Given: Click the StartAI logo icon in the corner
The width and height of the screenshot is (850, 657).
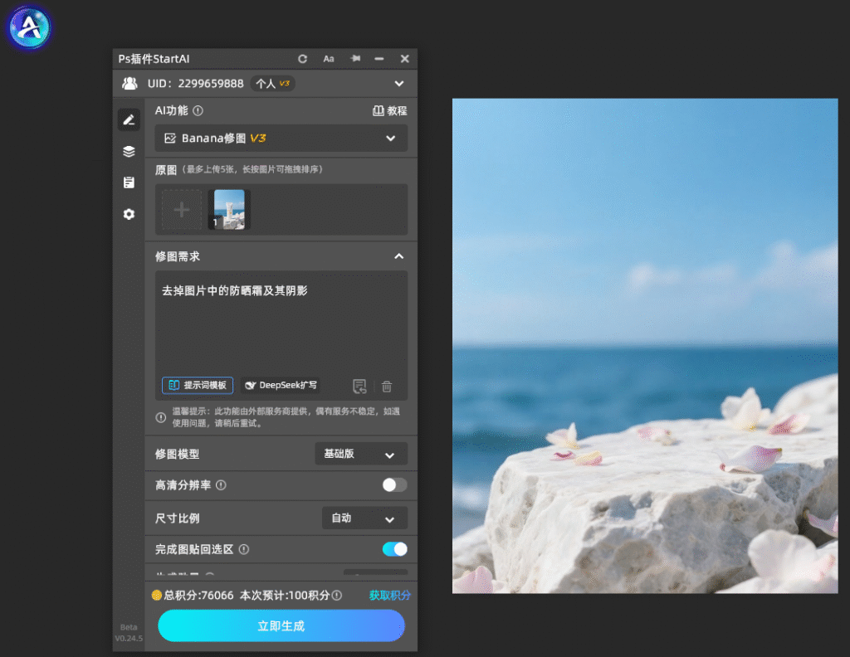Looking at the screenshot, I should tap(29, 27).
